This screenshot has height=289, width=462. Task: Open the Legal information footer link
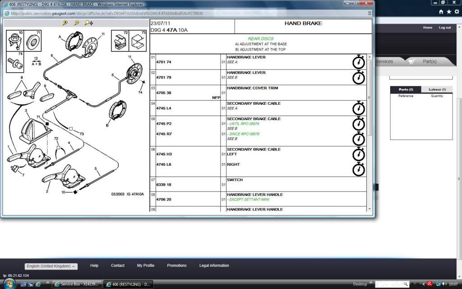[x=214, y=266]
